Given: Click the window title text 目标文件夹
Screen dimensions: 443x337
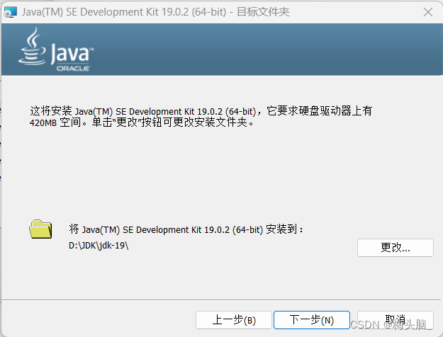Looking at the screenshot, I should pyautogui.click(x=263, y=12).
